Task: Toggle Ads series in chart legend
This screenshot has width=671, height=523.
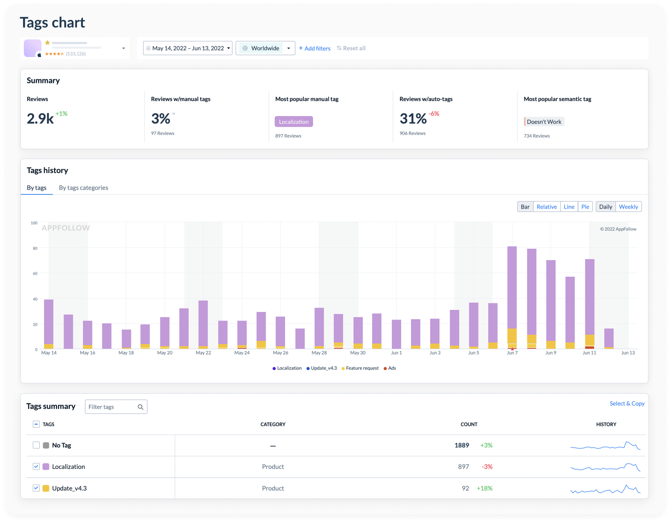Action: point(390,368)
